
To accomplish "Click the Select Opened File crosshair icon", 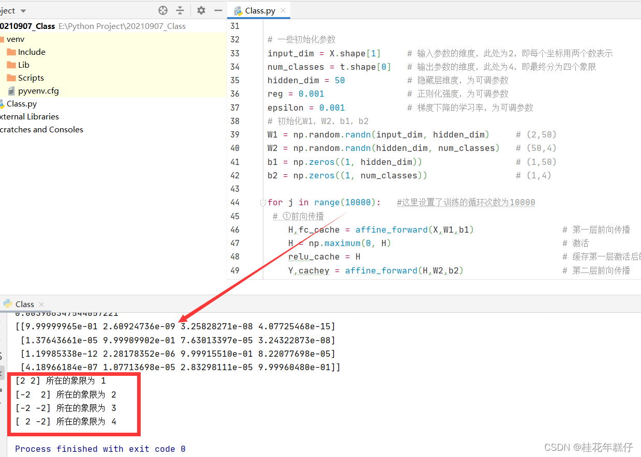I will pos(163,10).
